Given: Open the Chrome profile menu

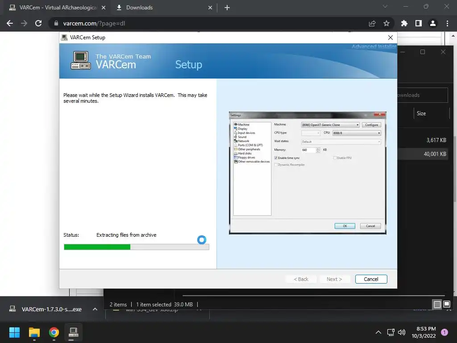Looking at the screenshot, I should 433,23.
